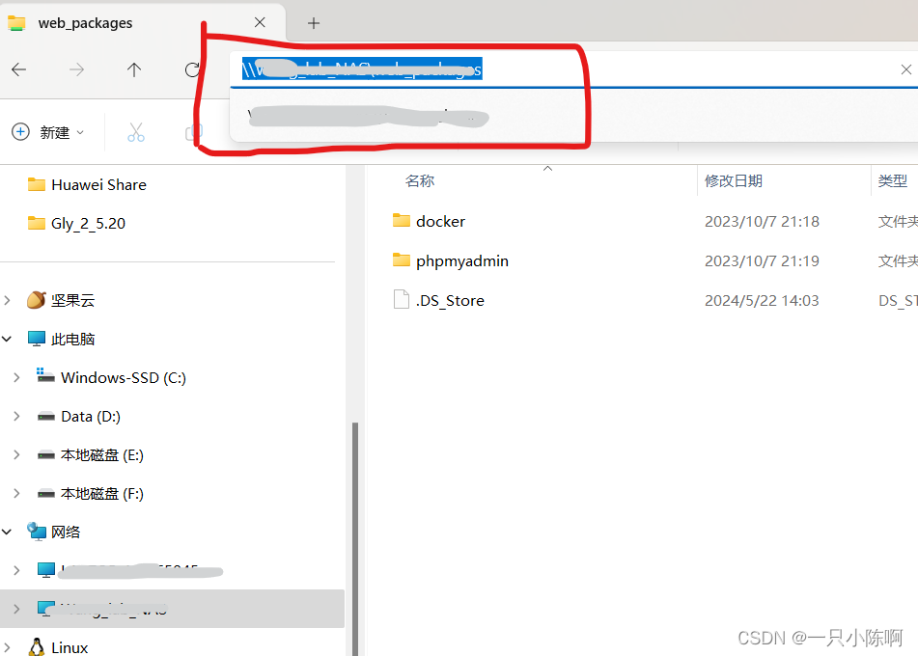Expand Windows-SSD (C:) drive
Screen dimensions: 918x656
pos(16,377)
